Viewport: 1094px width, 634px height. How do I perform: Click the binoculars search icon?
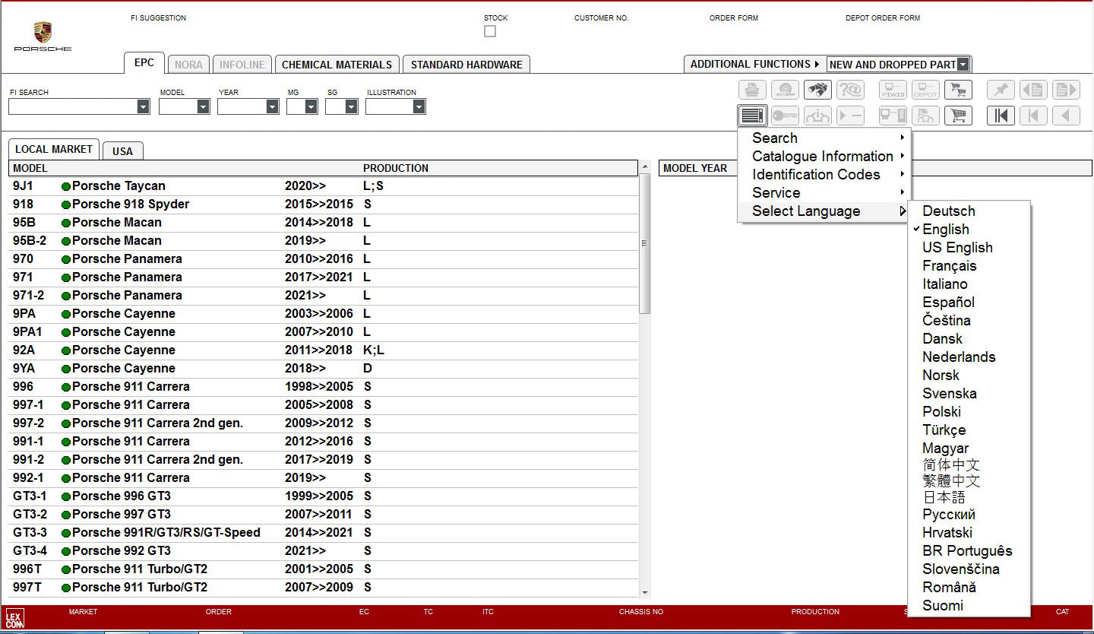pyautogui.click(x=817, y=90)
